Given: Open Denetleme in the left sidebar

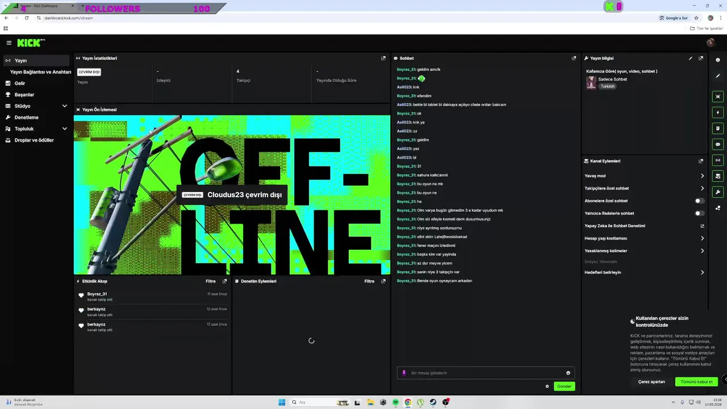Looking at the screenshot, I should pyautogui.click(x=36, y=117).
